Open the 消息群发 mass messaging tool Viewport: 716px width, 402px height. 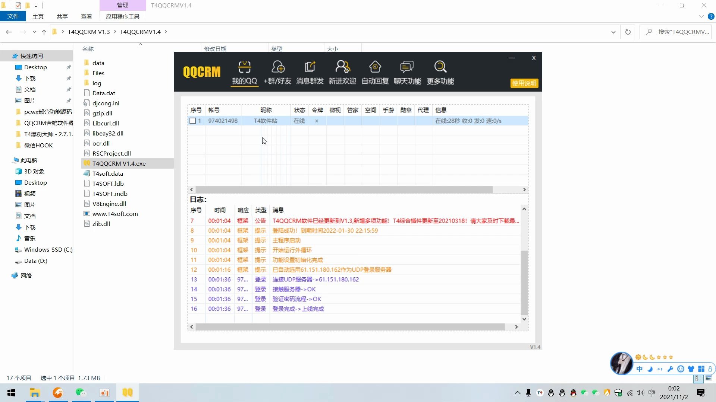[310, 73]
